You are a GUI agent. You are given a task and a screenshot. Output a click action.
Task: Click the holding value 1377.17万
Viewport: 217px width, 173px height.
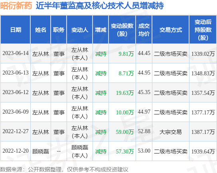[203, 112]
